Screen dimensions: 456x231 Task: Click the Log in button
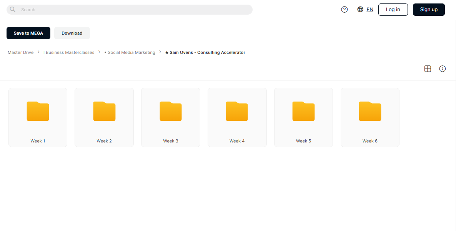(x=393, y=10)
